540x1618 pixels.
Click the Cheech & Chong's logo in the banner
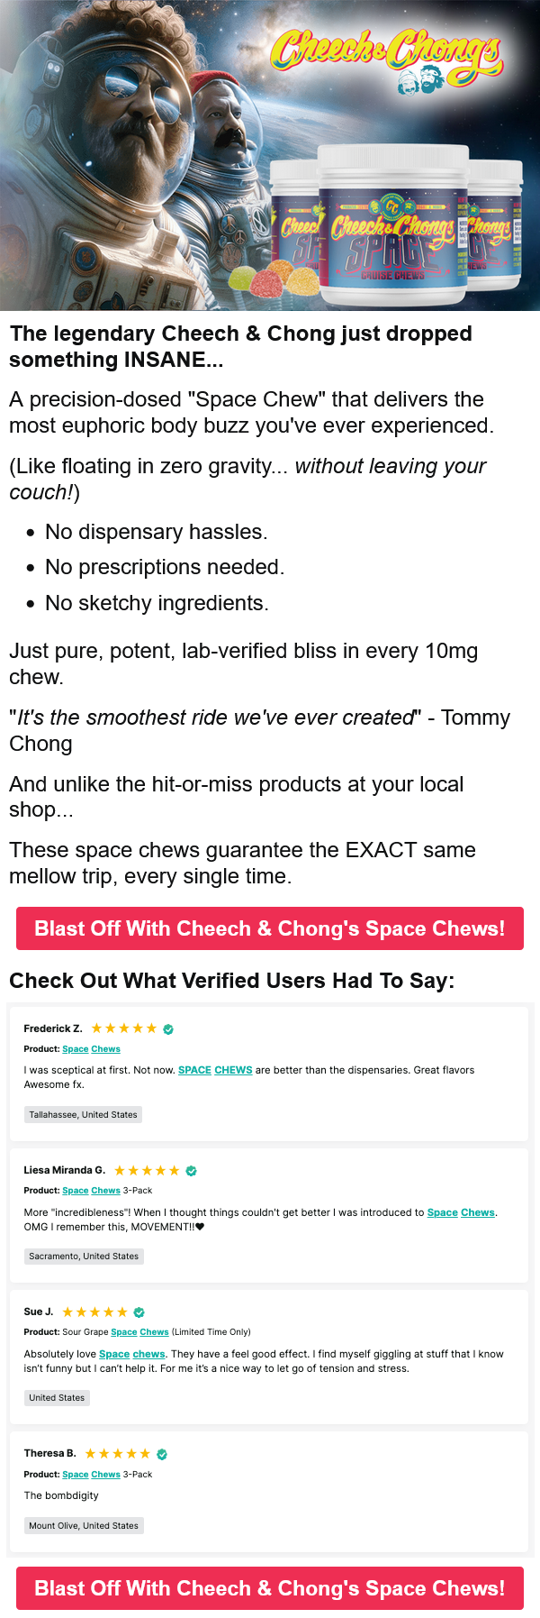click(387, 50)
